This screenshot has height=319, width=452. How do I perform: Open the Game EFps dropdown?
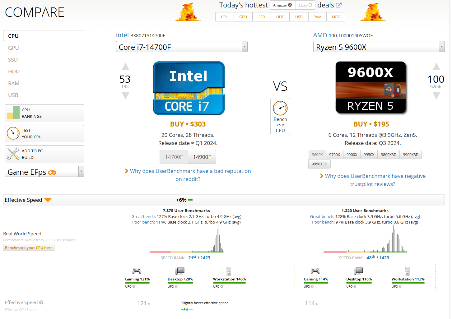(44, 172)
